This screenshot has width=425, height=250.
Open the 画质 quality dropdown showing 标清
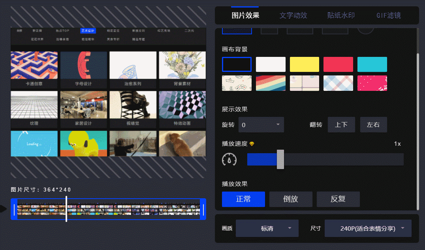267,228
